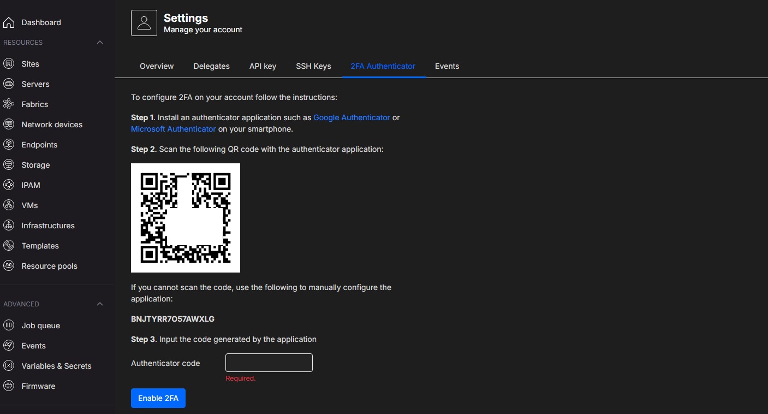Open Variables & Secrets icon
768x414 pixels.
[x=9, y=366]
